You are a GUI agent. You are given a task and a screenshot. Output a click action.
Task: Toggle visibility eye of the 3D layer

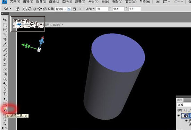[178, 115]
